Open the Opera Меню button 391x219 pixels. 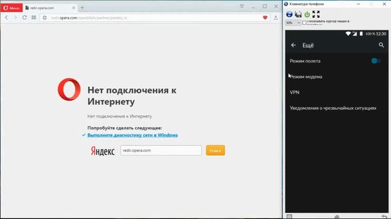coord(12,8)
